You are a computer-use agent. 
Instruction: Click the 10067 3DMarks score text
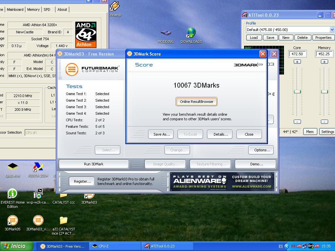pos(196,85)
